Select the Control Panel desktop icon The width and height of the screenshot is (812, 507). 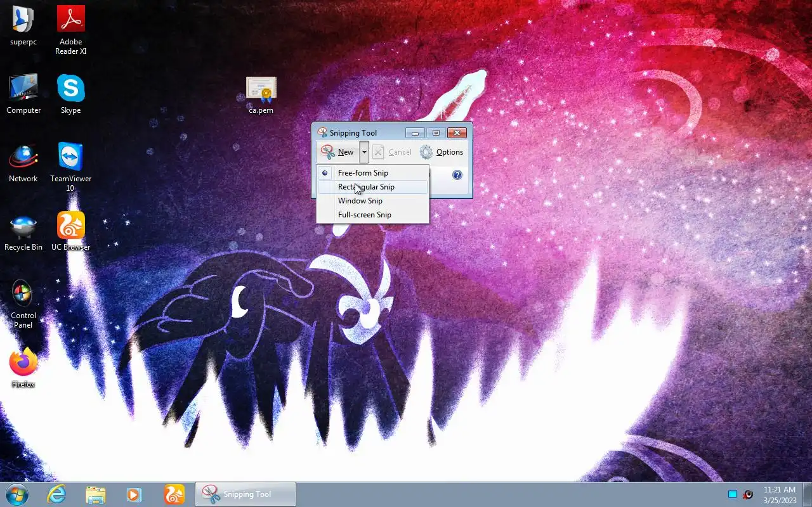[23, 304]
